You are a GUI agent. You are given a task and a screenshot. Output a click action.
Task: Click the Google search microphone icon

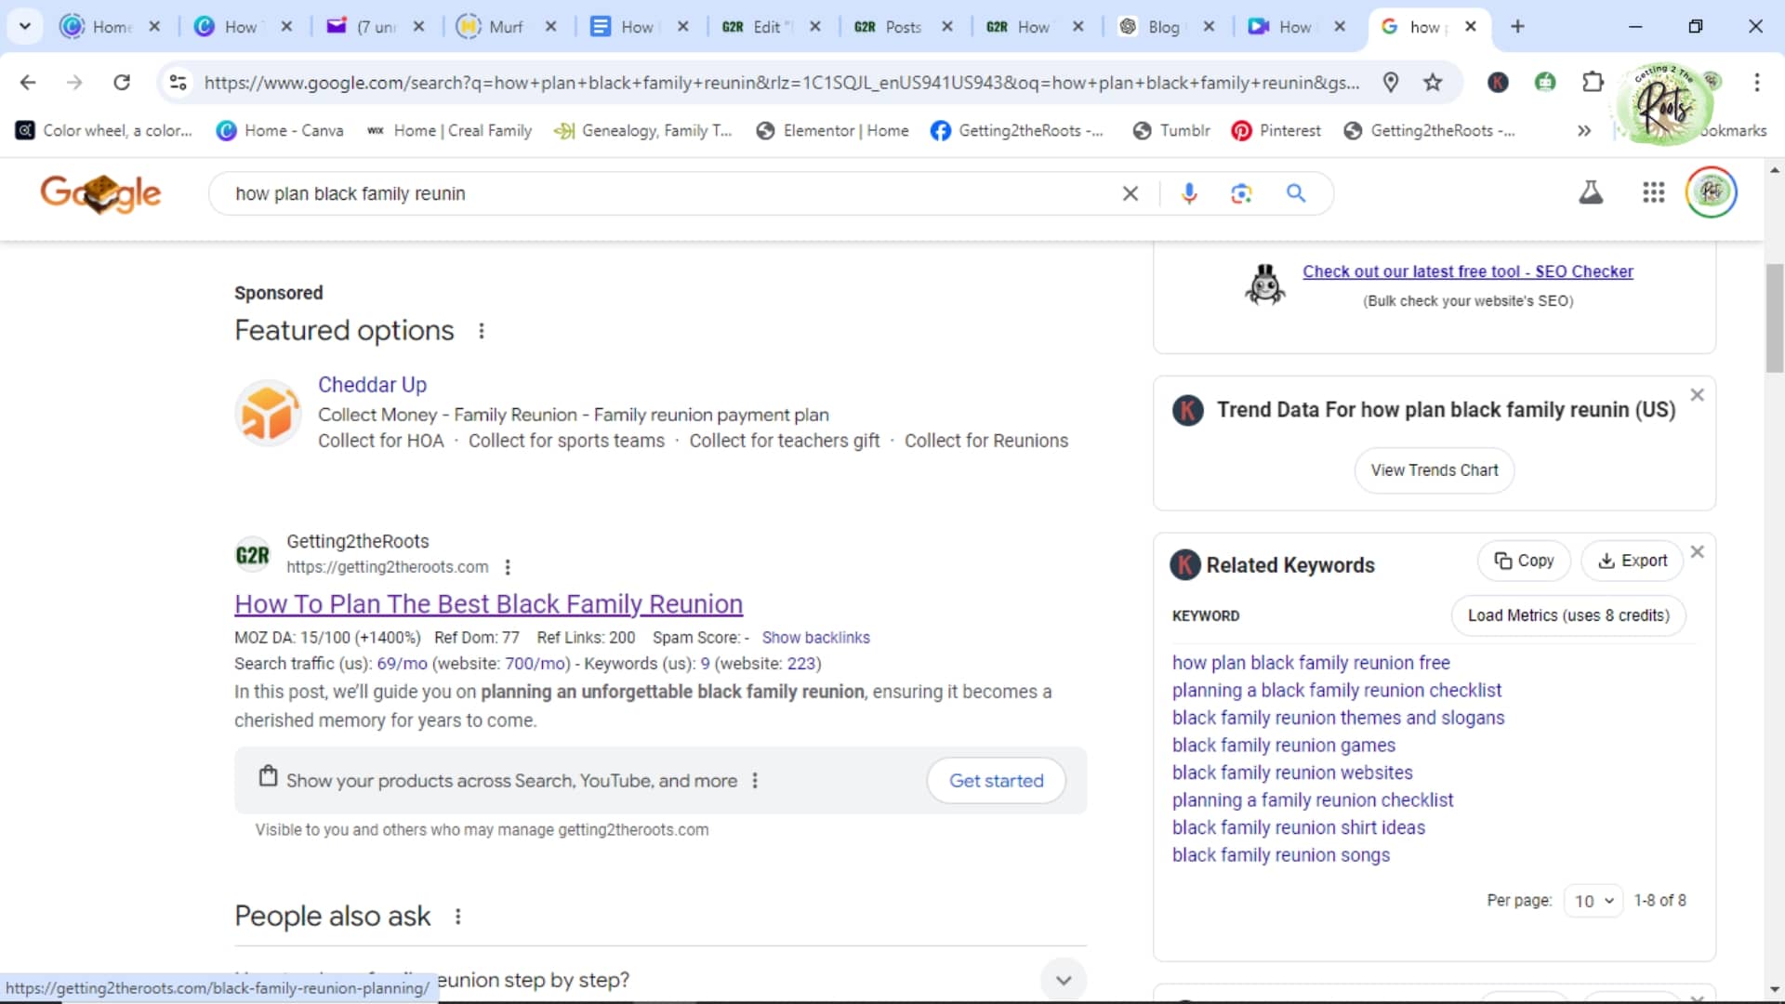1188,193
